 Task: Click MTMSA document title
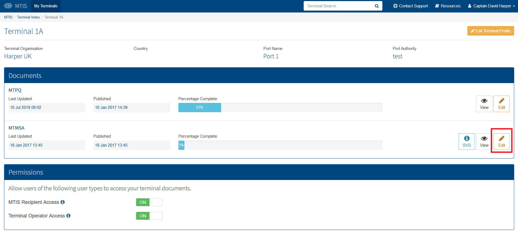16,128
